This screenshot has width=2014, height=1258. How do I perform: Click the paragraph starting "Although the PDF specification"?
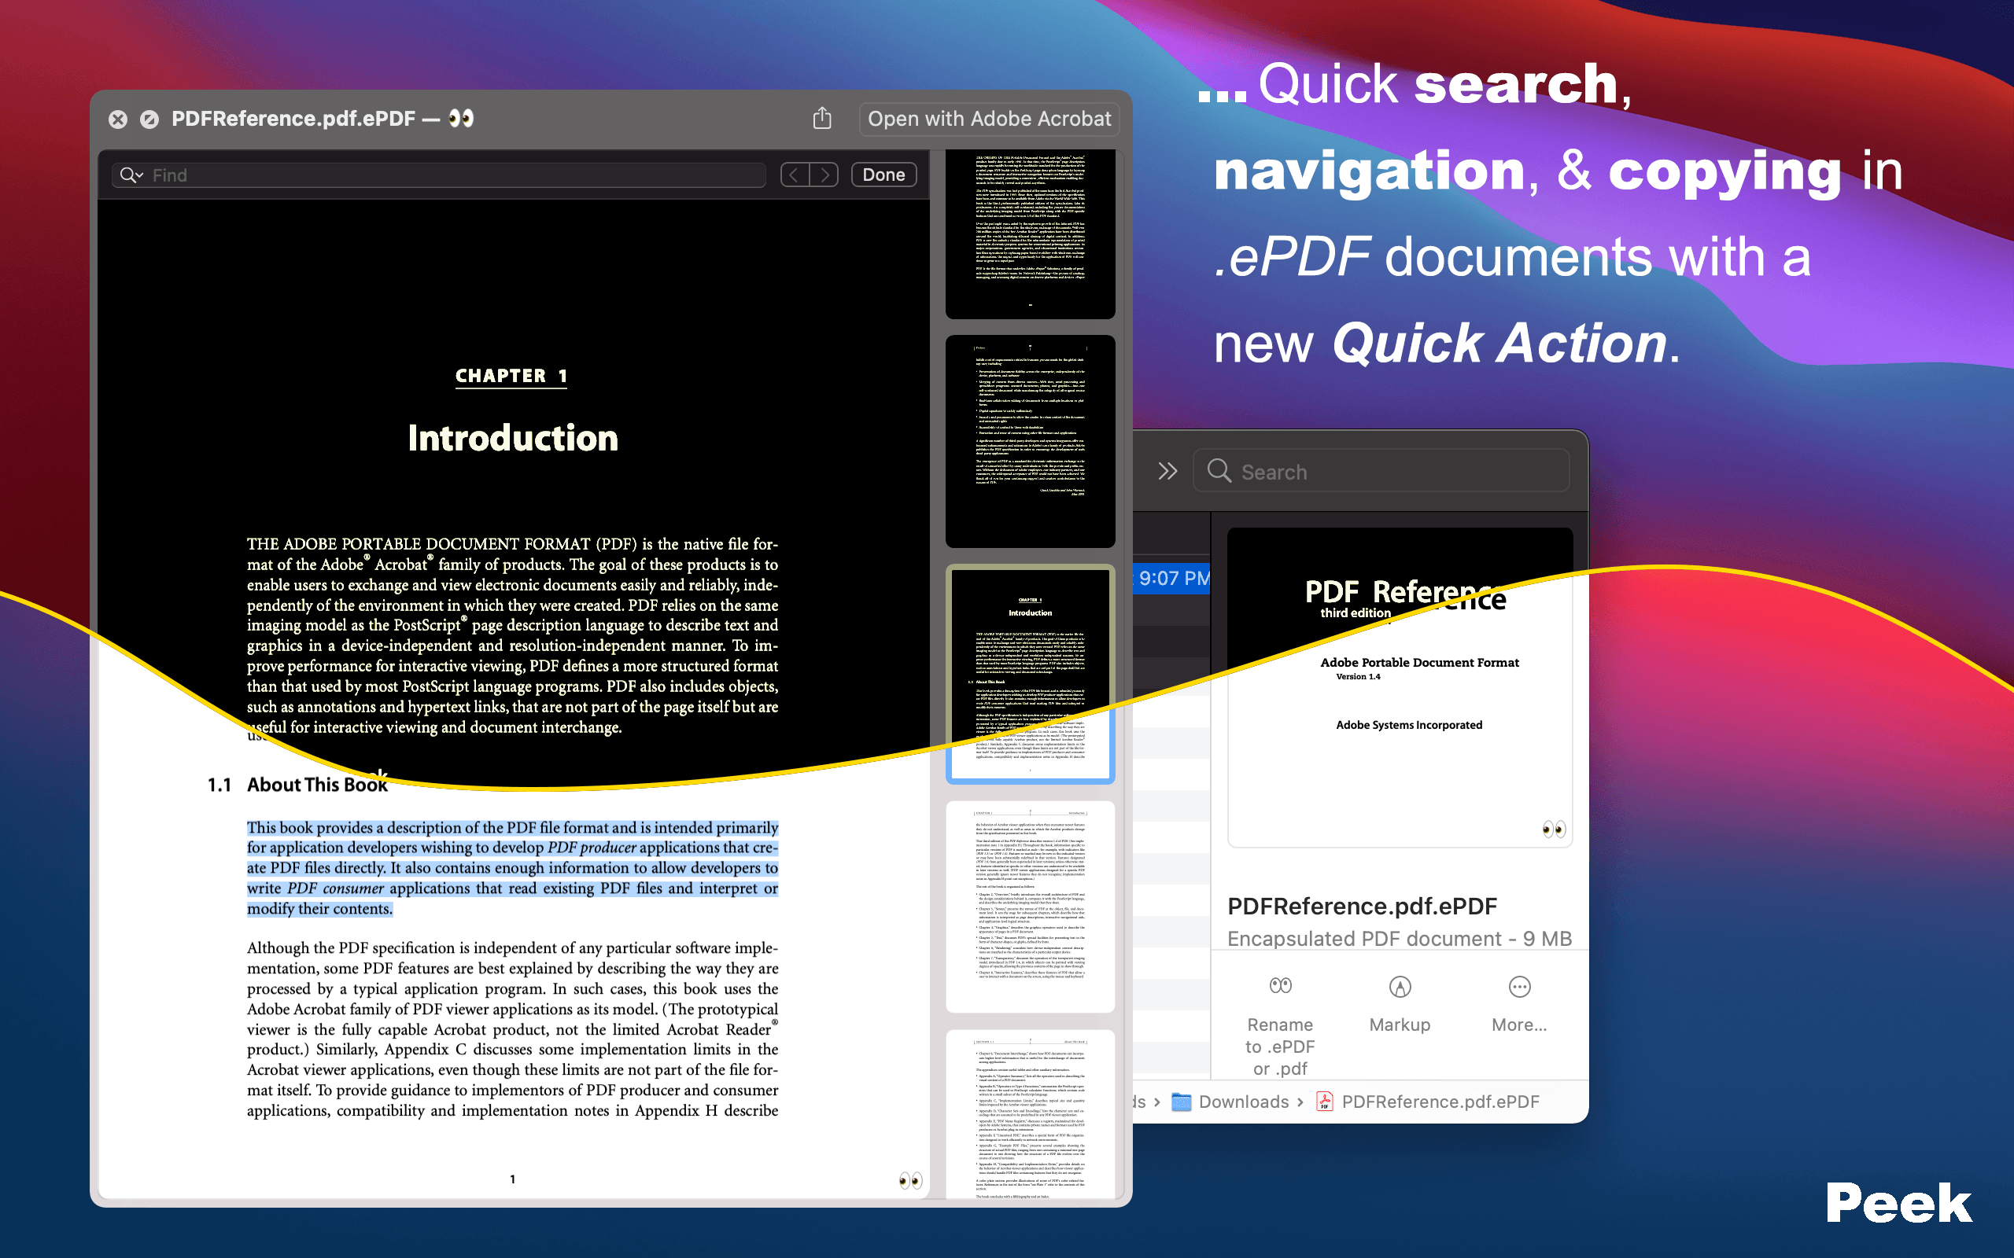[x=513, y=1029]
